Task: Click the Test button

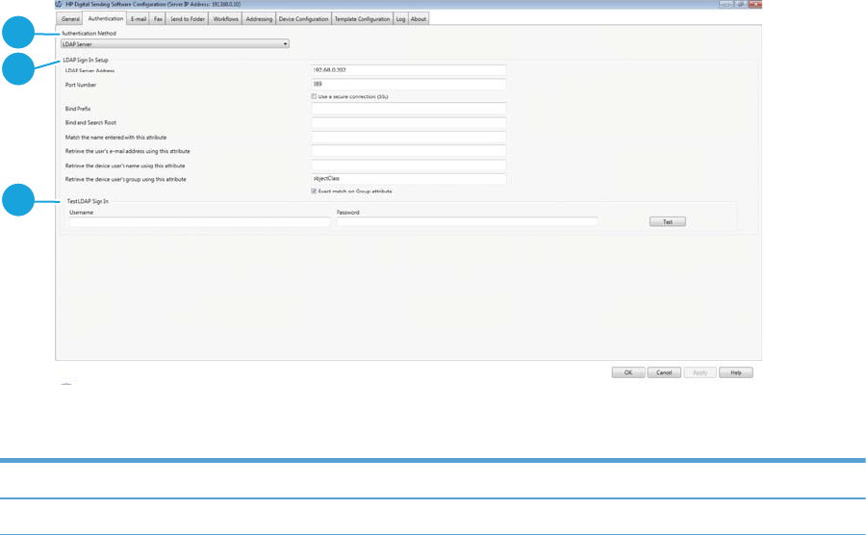Action: tap(667, 221)
